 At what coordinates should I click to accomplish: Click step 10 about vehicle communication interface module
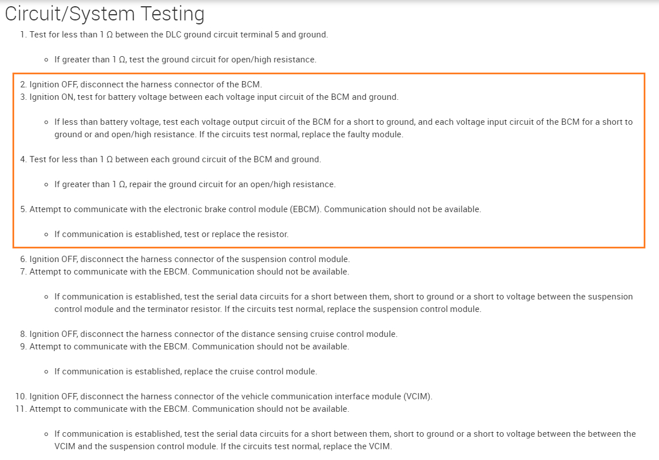[x=231, y=396]
